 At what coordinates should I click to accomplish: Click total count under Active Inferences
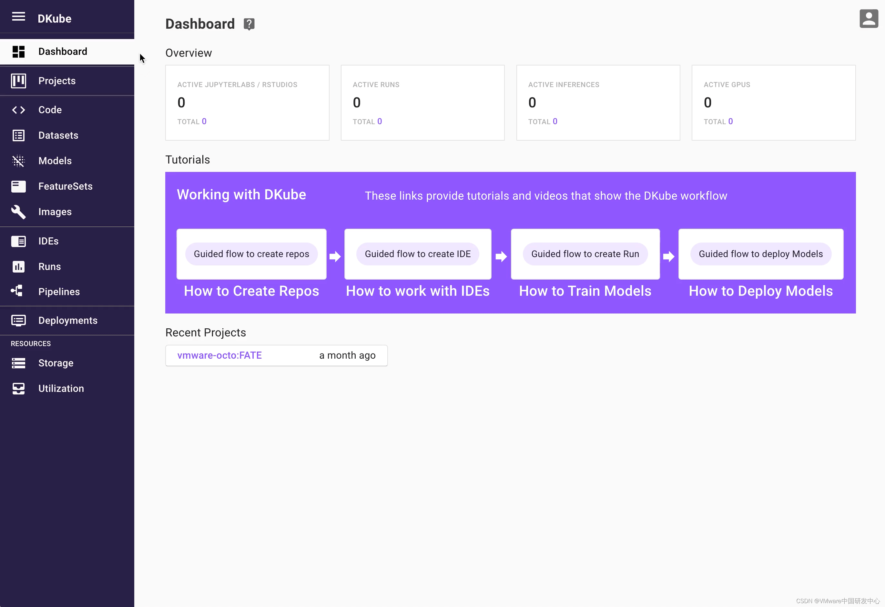tap(555, 121)
